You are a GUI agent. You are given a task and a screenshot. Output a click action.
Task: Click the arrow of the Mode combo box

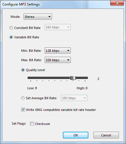point(49,17)
